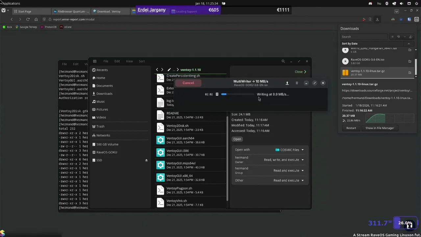Collapse the Sort by Date chevron
Image resolution: width=421 pixels, height=237 pixels.
(x=409, y=43)
